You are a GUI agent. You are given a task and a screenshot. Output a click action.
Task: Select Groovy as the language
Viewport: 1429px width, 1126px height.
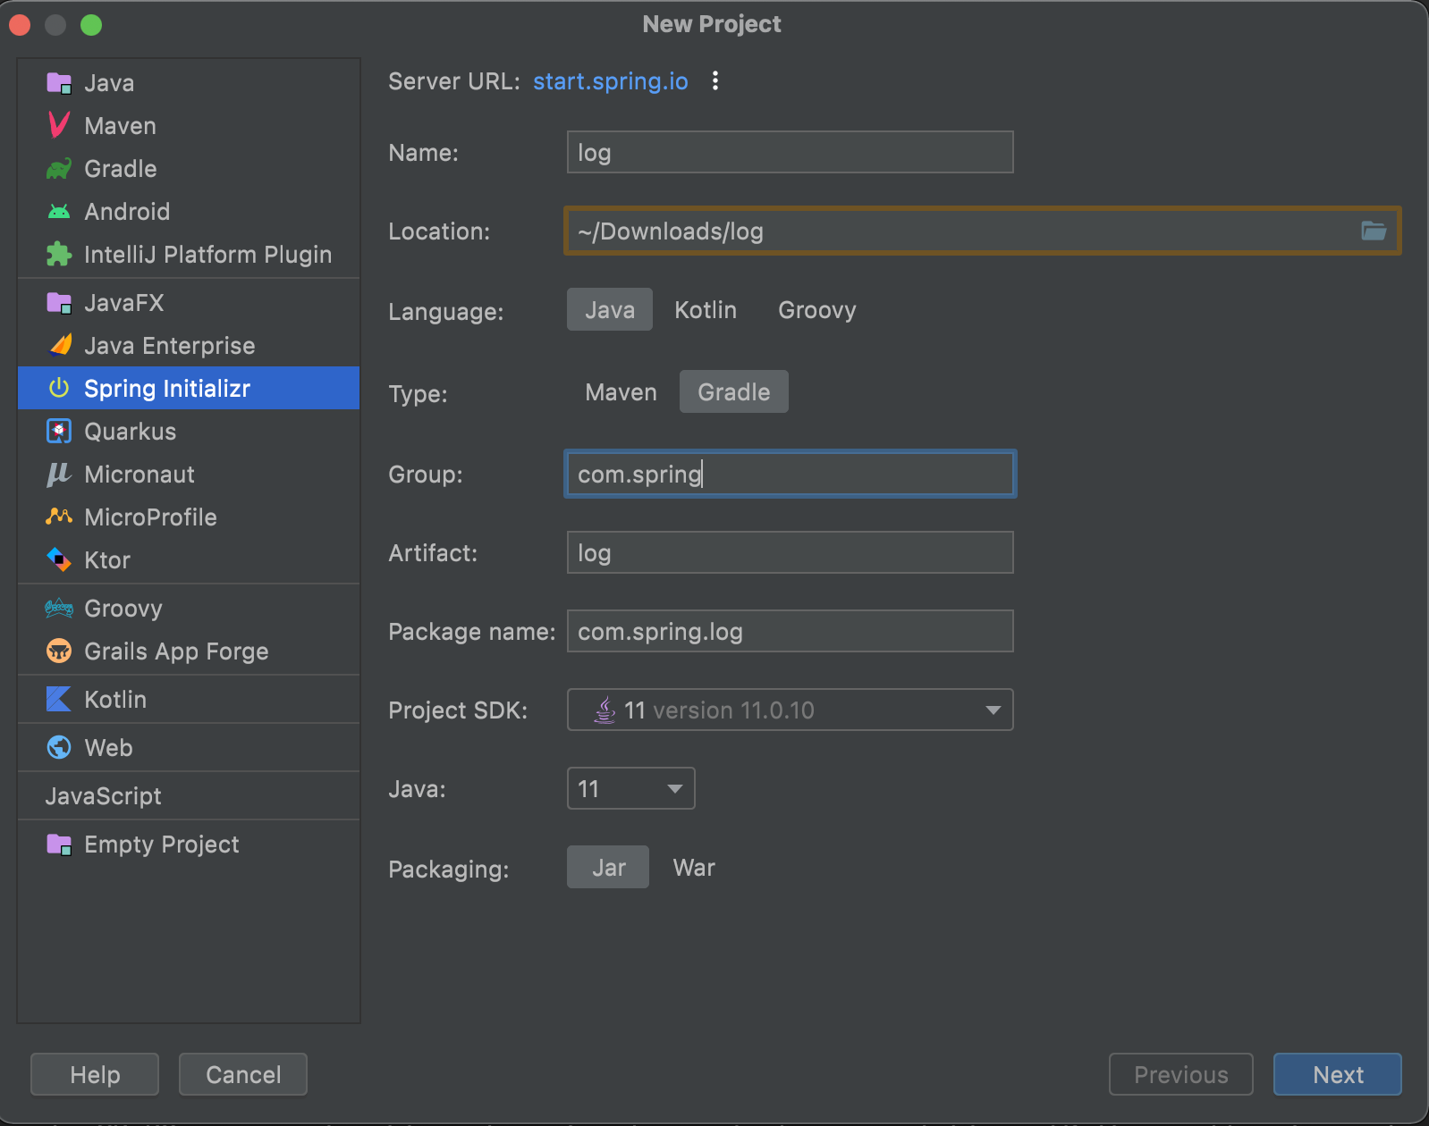817,310
